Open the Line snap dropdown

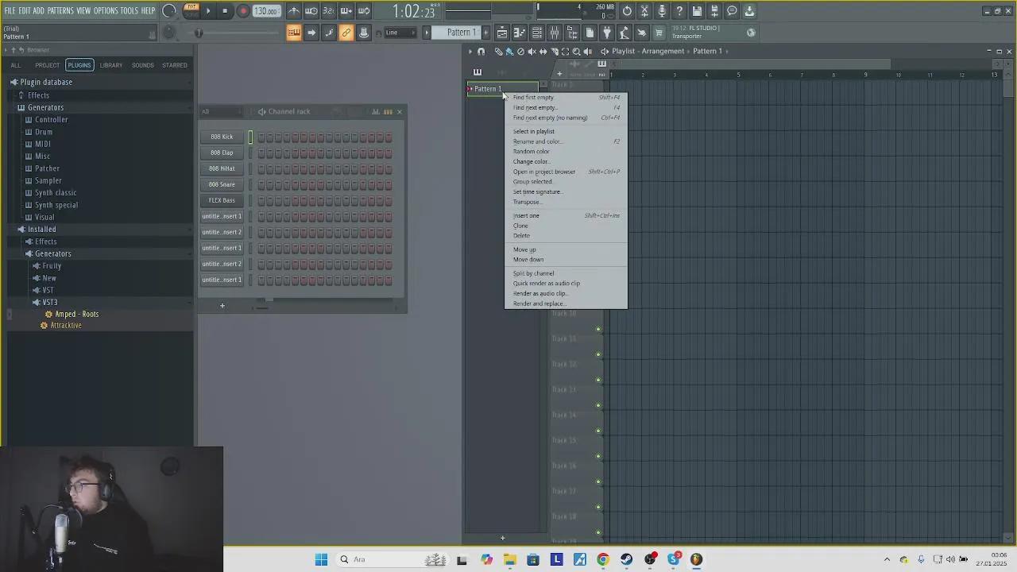[400, 33]
